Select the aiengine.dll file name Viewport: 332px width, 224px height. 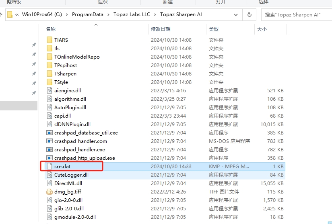pyautogui.click(x=68, y=91)
